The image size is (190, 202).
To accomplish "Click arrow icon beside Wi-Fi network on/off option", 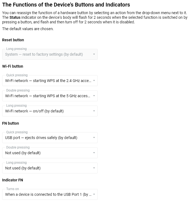I will tap(94, 111).
